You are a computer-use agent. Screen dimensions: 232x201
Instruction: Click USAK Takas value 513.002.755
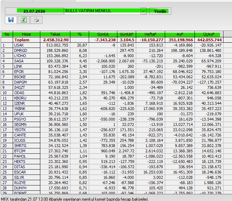[57, 45]
